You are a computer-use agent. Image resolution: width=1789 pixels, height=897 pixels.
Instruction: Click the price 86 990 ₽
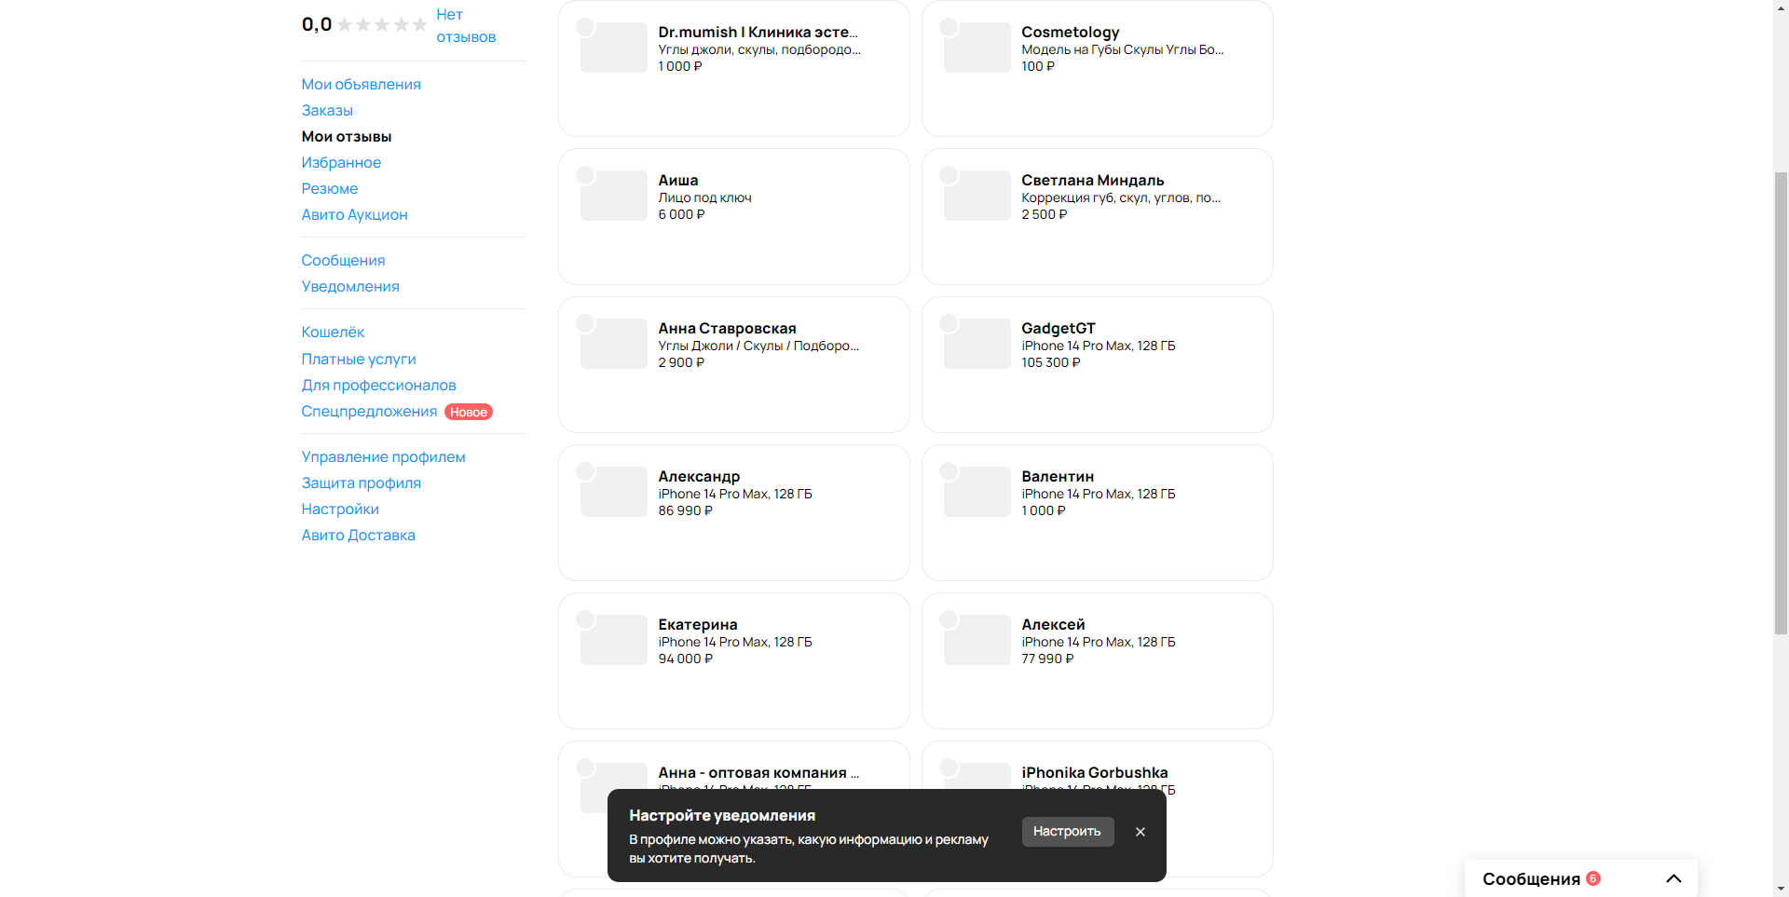tap(685, 510)
